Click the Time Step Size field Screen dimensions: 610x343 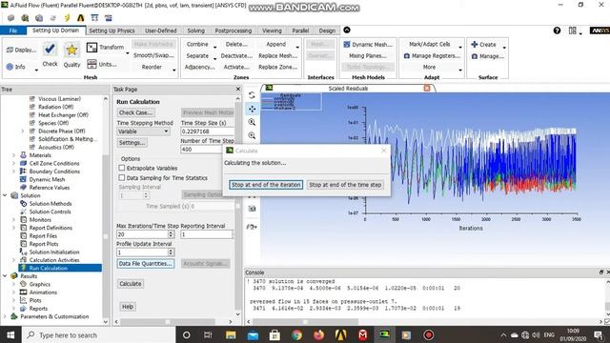pyautogui.click(x=208, y=131)
